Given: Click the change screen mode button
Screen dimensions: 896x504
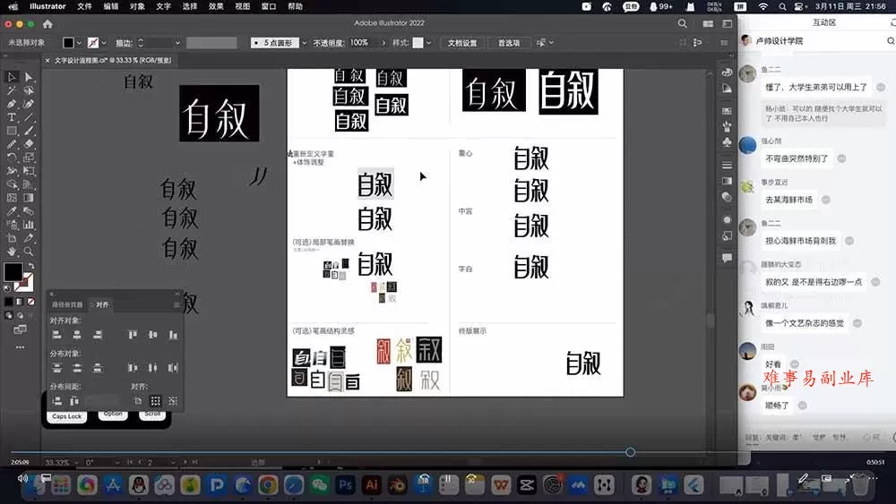Looking at the screenshot, I should click(x=20, y=329).
